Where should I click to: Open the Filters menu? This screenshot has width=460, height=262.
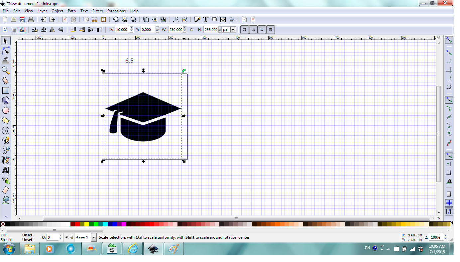pyautogui.click(x=97, y=11)
